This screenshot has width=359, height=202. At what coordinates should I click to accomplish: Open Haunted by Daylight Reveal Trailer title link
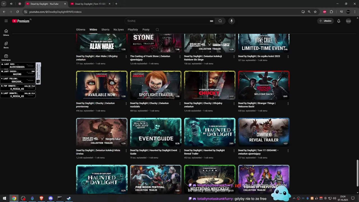click(204, 152)
